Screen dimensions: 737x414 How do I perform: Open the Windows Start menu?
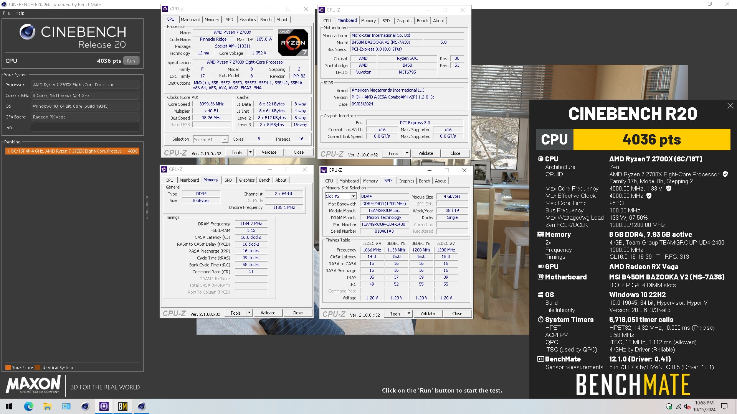[x=9, y=406]
